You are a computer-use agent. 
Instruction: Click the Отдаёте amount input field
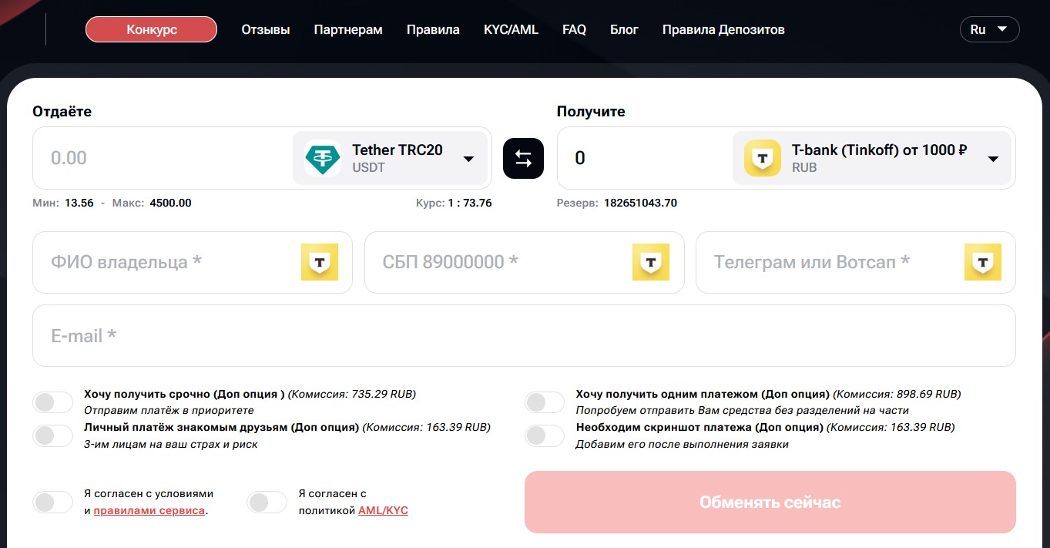tap(162, 158)
